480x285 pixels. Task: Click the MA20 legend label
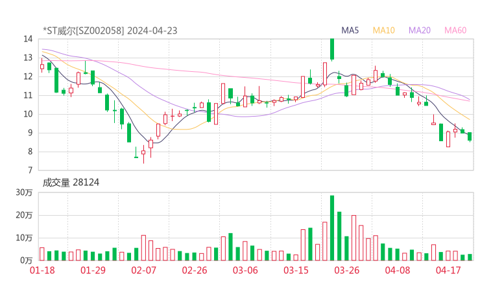[x=420, y=30]
